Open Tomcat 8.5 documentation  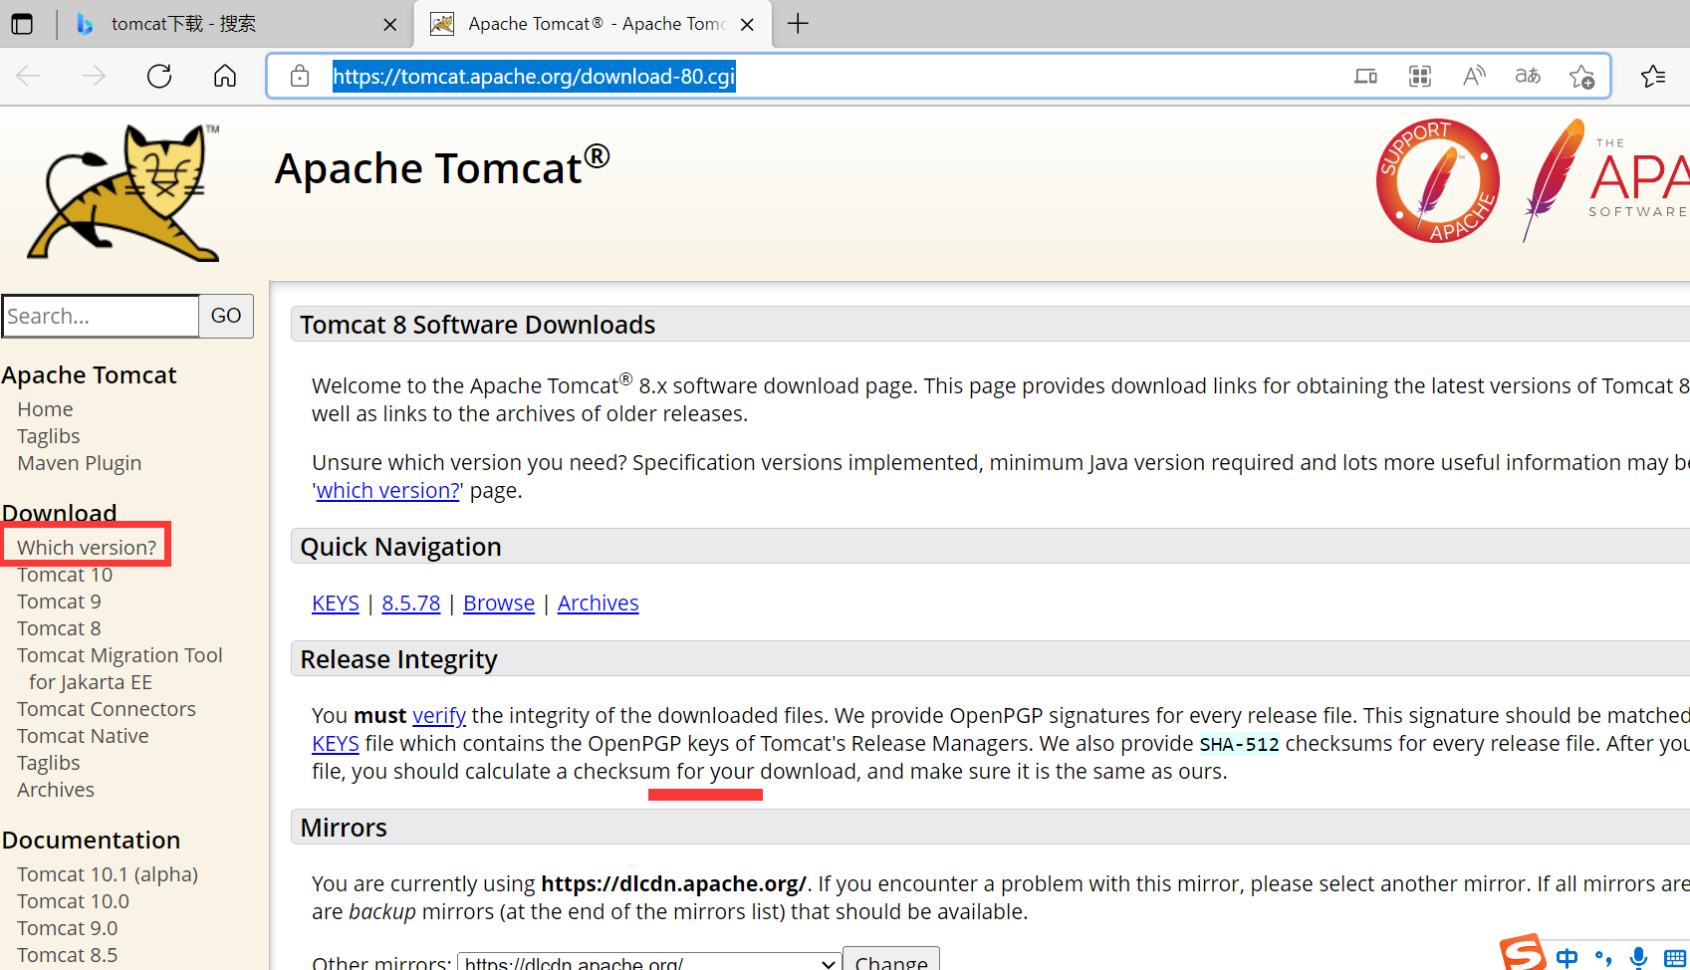click(67, 955)
